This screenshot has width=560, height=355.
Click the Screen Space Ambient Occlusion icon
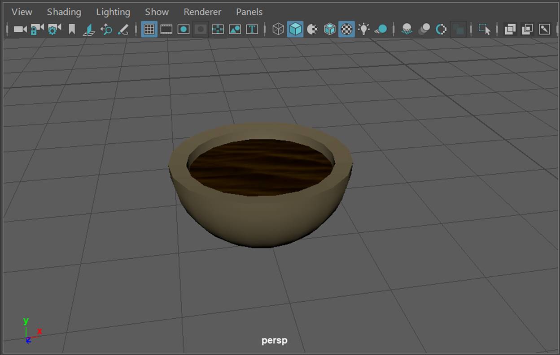[x=407, y=30]
